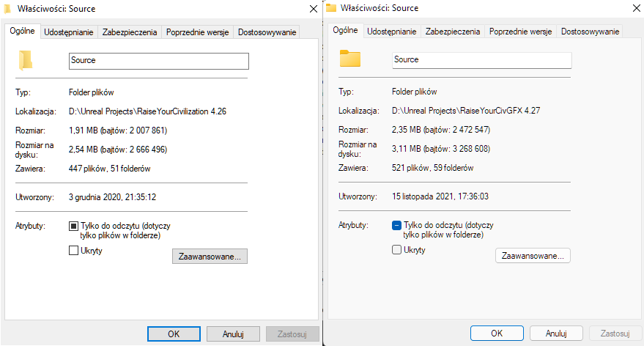Click the left window title 'Właściwości: Source'
Screen dimensions: 644x346
coord(56,9)
